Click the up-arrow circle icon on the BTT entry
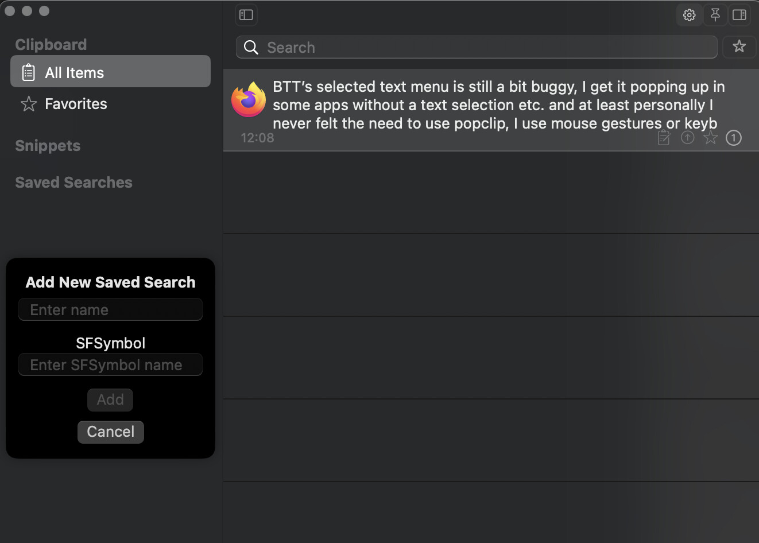 click(x=687, y=138)
